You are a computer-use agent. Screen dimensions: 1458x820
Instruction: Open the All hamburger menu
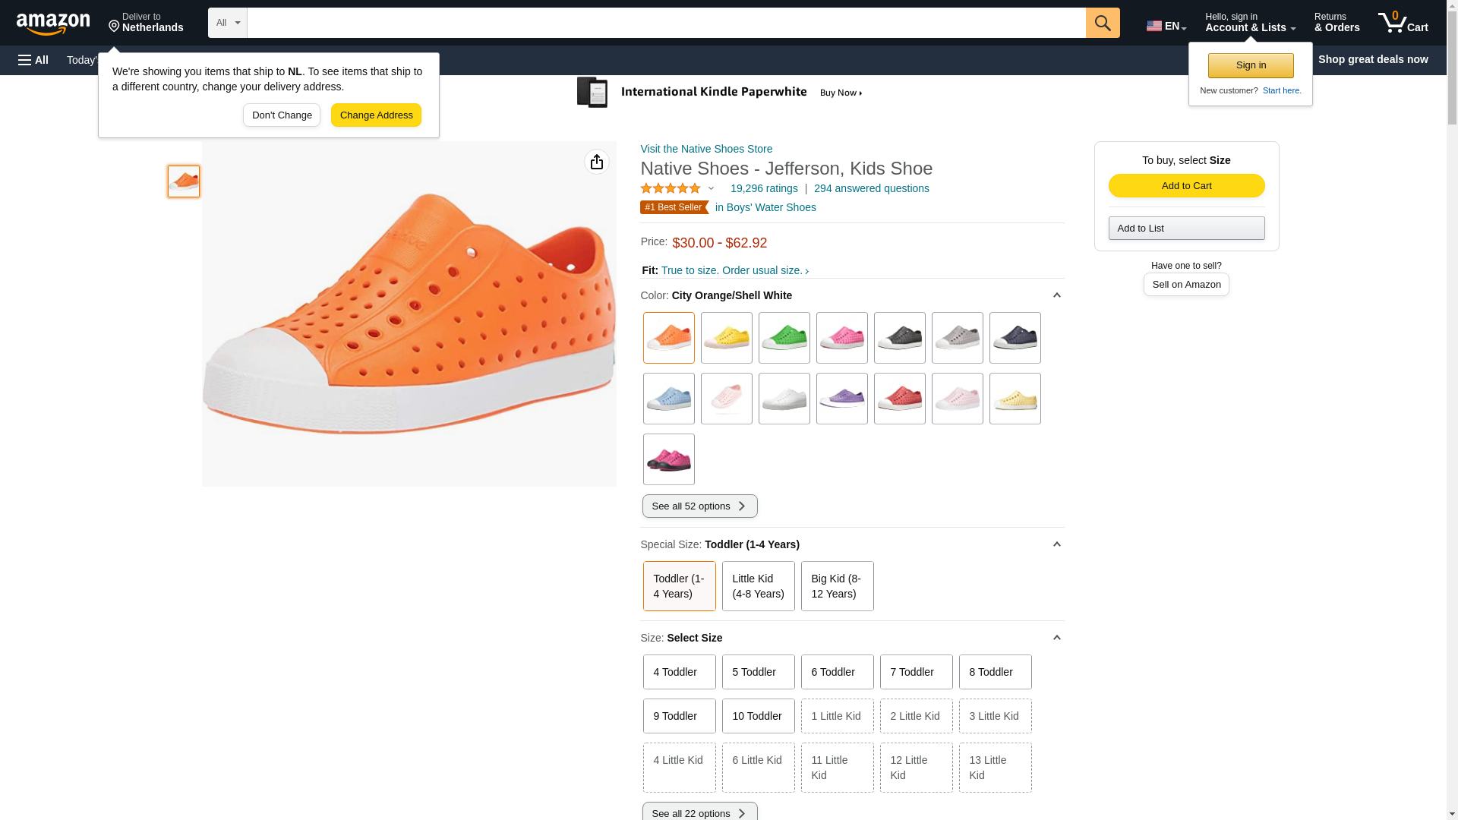33,60
